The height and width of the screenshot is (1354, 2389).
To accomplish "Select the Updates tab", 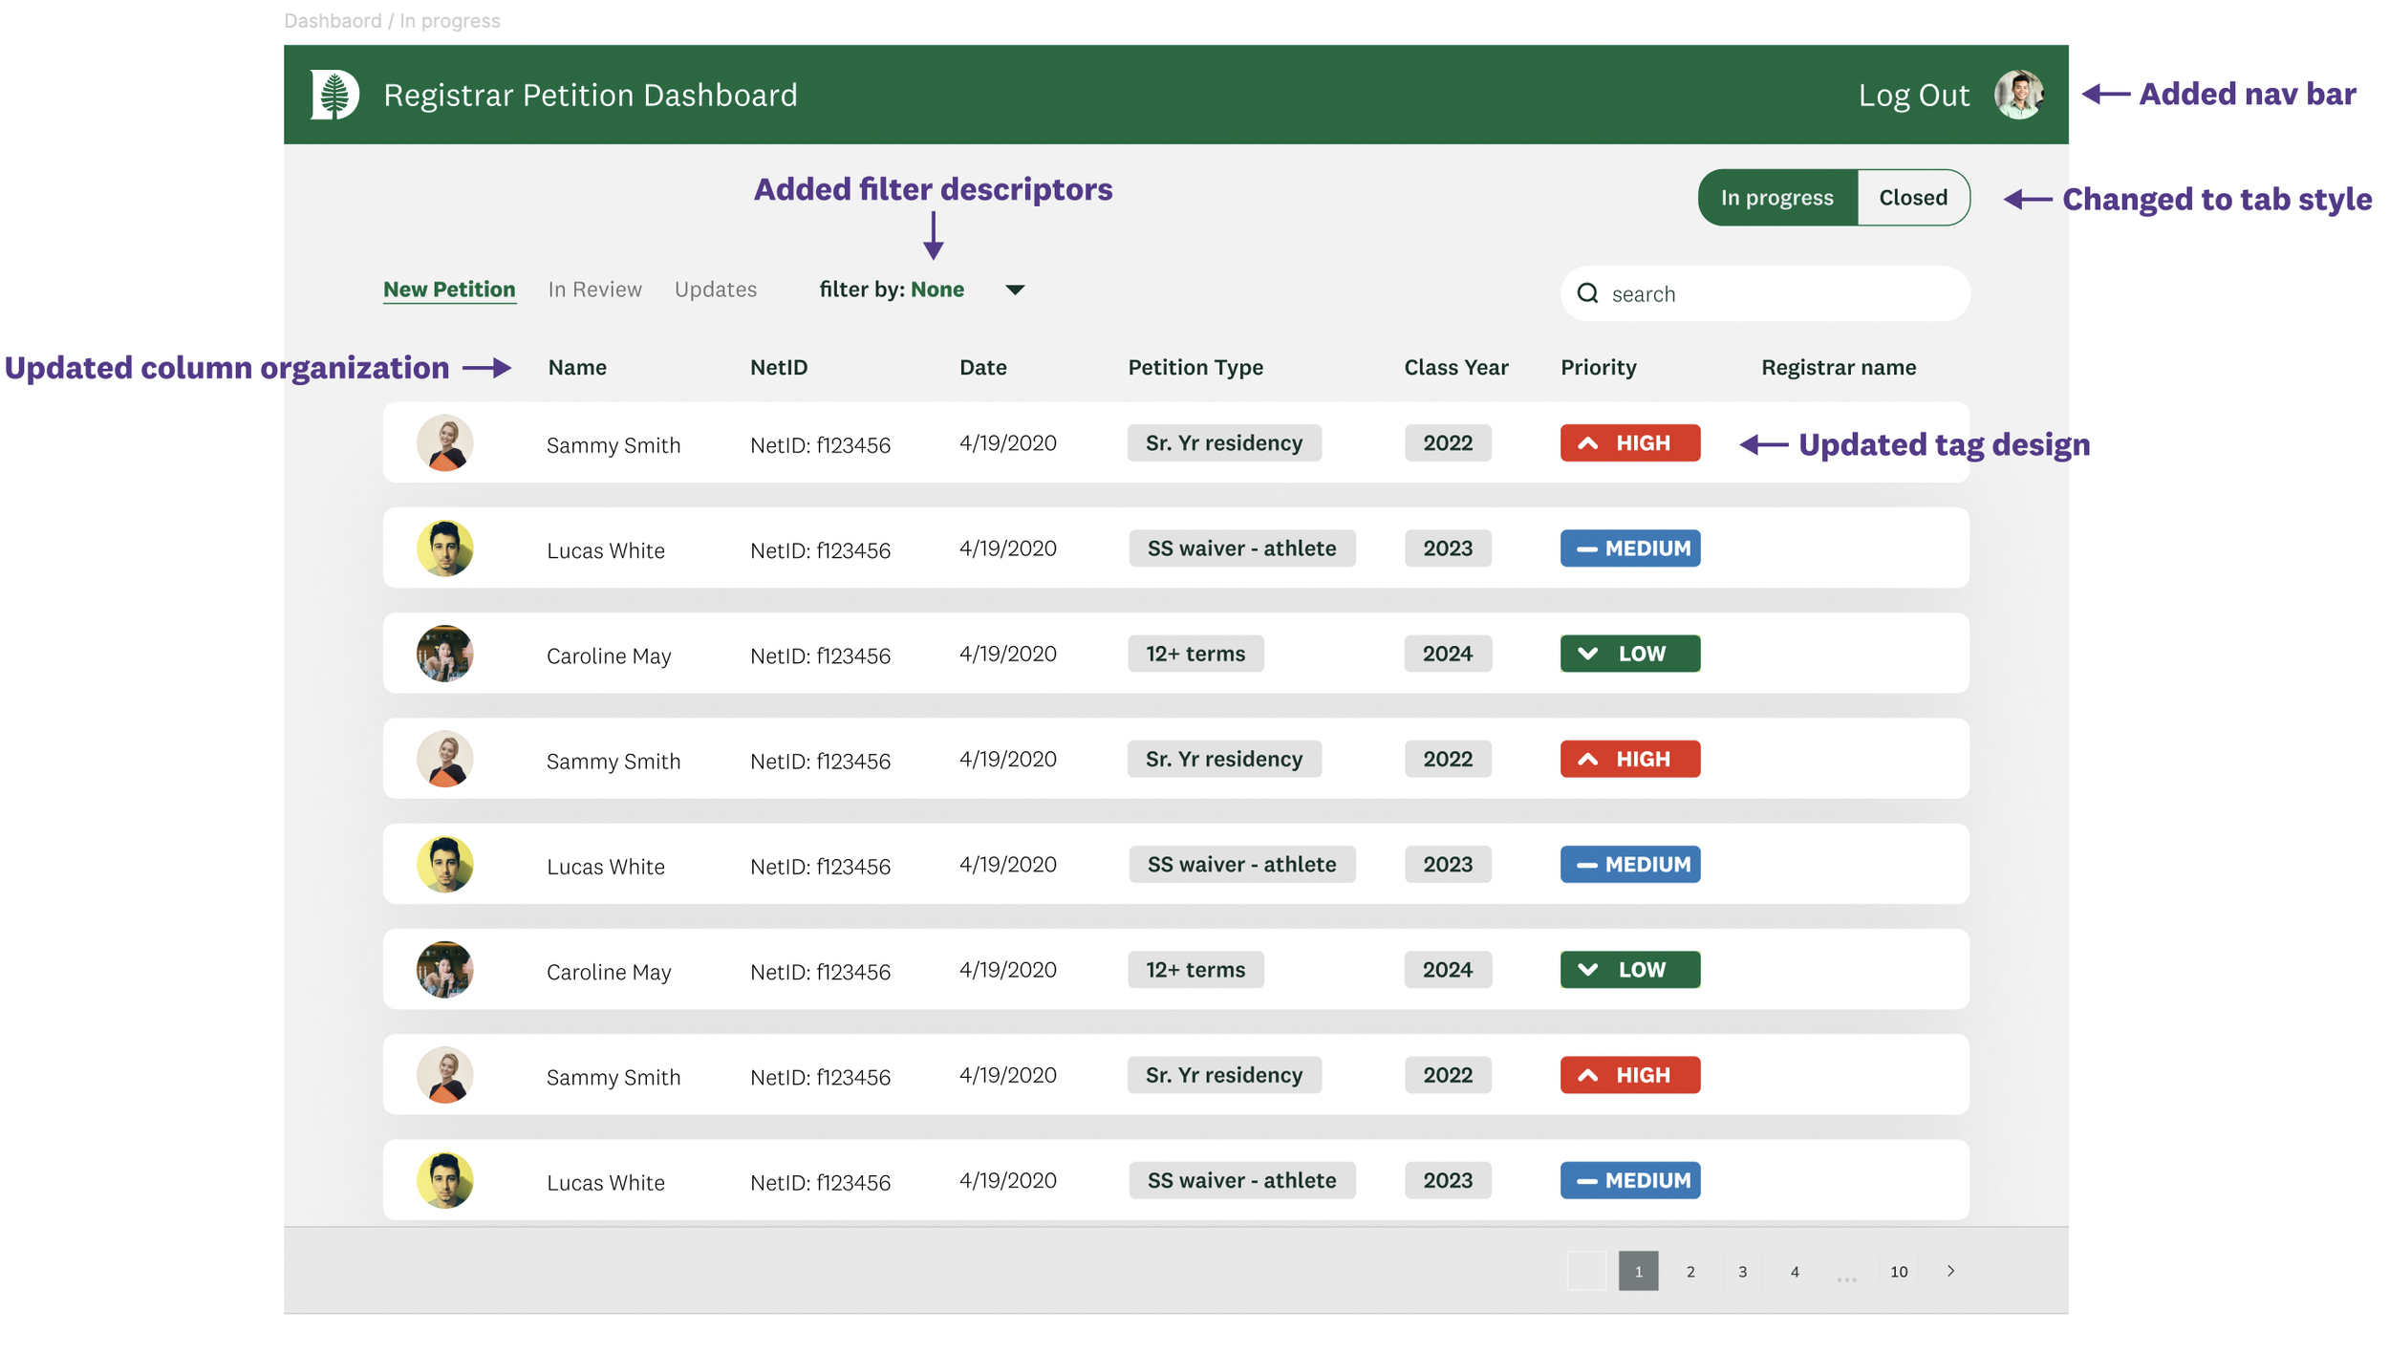I will coord(715,290).
